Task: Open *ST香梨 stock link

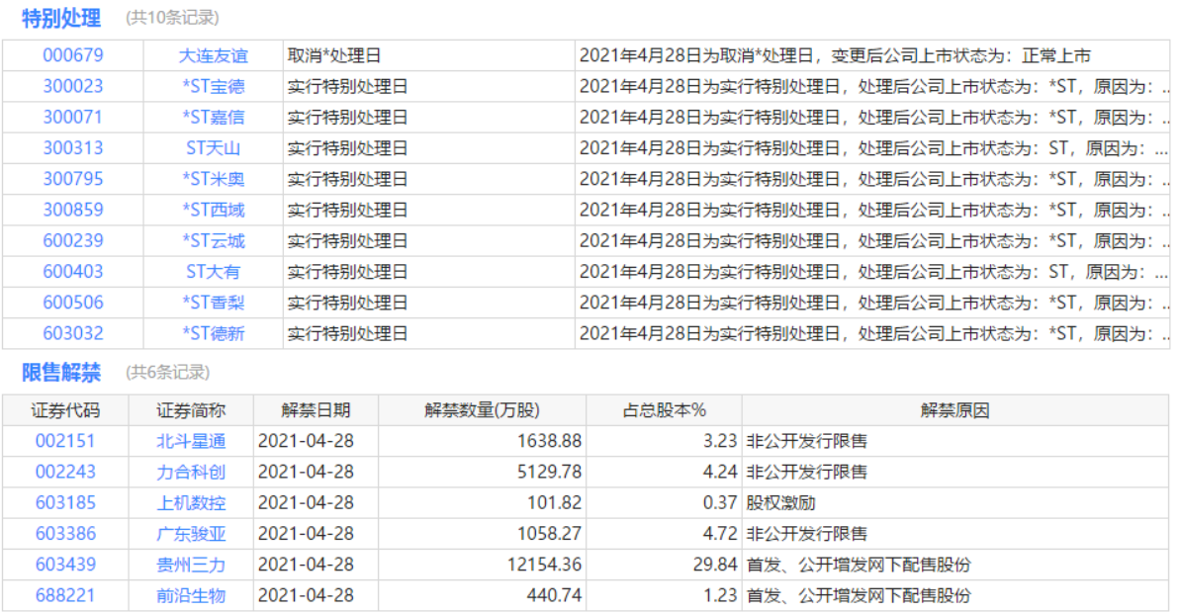Action: pyautogui.click(x=214, y=303)
